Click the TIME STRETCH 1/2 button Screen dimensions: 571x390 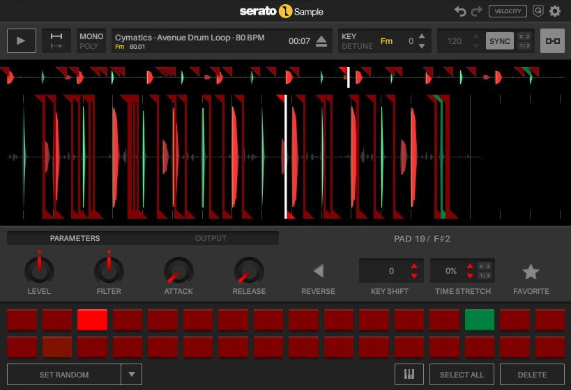485,275
